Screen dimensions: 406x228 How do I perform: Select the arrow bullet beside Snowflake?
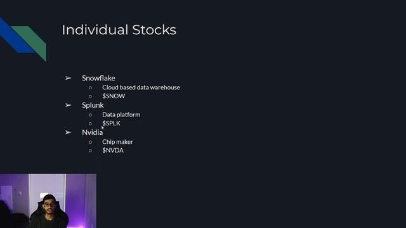click(x=68, y=78)
